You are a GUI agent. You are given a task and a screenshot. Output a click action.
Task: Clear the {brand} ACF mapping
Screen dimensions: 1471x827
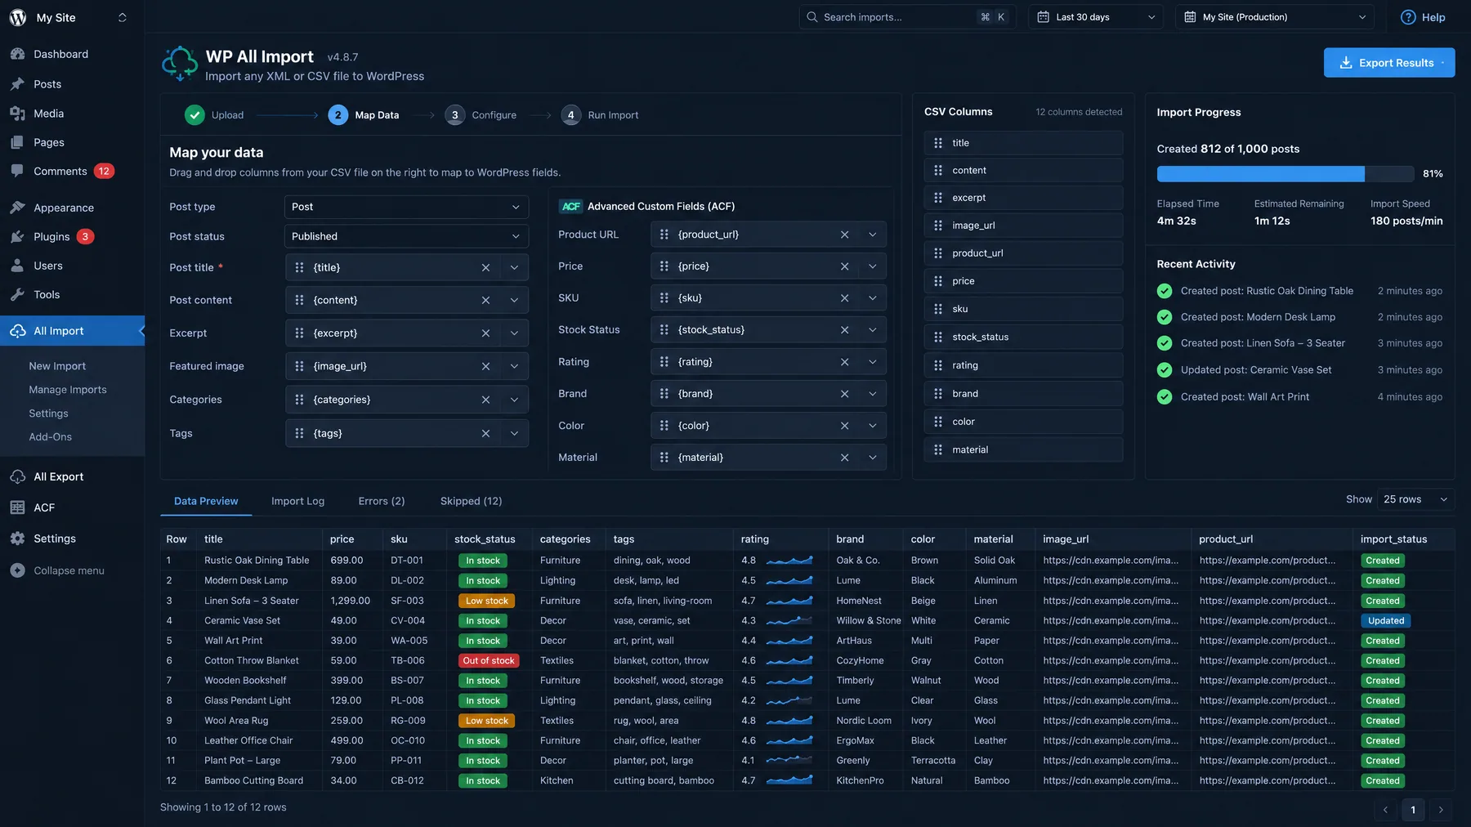[844, 394]
